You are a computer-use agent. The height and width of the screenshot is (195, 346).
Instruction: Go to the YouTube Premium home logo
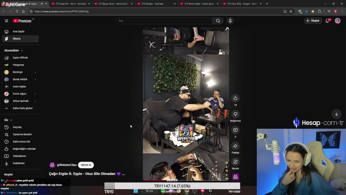[x=22, y=21]
